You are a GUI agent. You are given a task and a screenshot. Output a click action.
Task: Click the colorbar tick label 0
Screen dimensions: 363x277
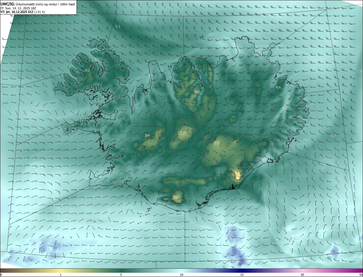pyautogui.click(x=1, y=275)
